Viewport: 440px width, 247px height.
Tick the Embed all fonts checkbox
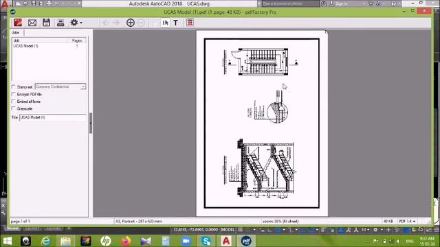13,102
